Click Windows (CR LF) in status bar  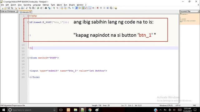click(166, 105)
